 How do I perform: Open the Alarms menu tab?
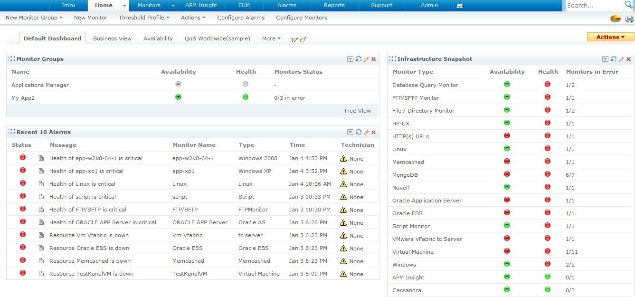(286, 5)
